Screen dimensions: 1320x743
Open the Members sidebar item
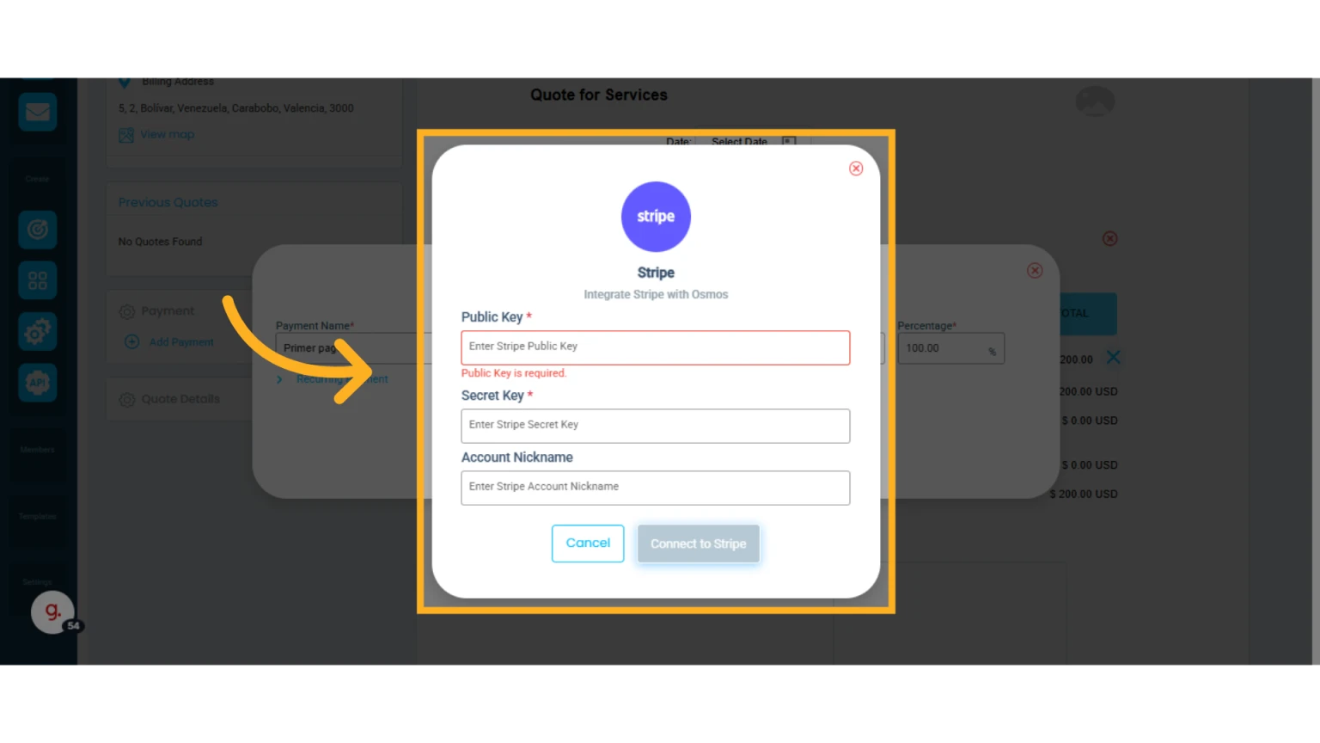(38, 450)
